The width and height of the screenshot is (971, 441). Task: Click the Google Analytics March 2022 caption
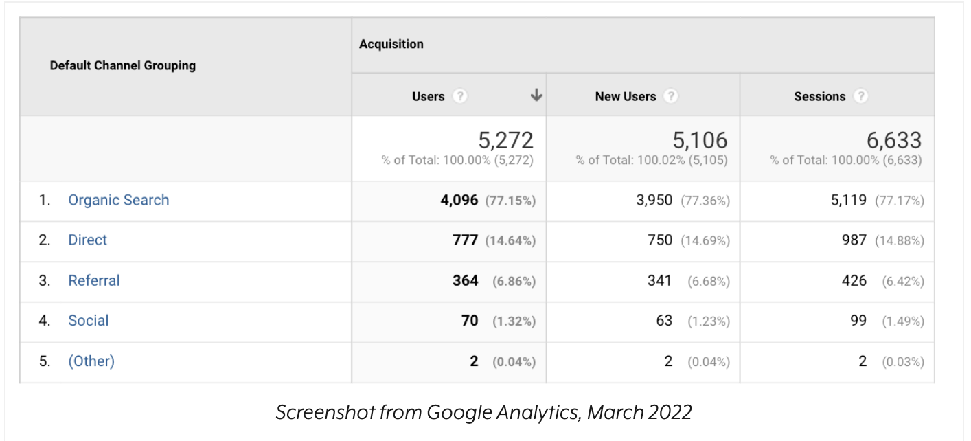click(483, 412)
